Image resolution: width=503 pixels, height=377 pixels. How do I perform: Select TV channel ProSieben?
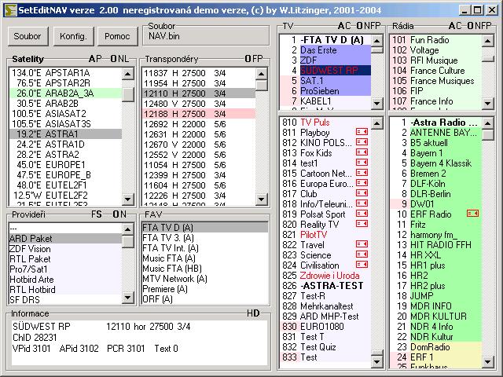coord(325,91)
